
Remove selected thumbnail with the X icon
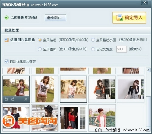(26, 99)
